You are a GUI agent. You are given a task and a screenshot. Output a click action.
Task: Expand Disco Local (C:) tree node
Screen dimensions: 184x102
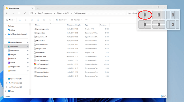[7, 83]
